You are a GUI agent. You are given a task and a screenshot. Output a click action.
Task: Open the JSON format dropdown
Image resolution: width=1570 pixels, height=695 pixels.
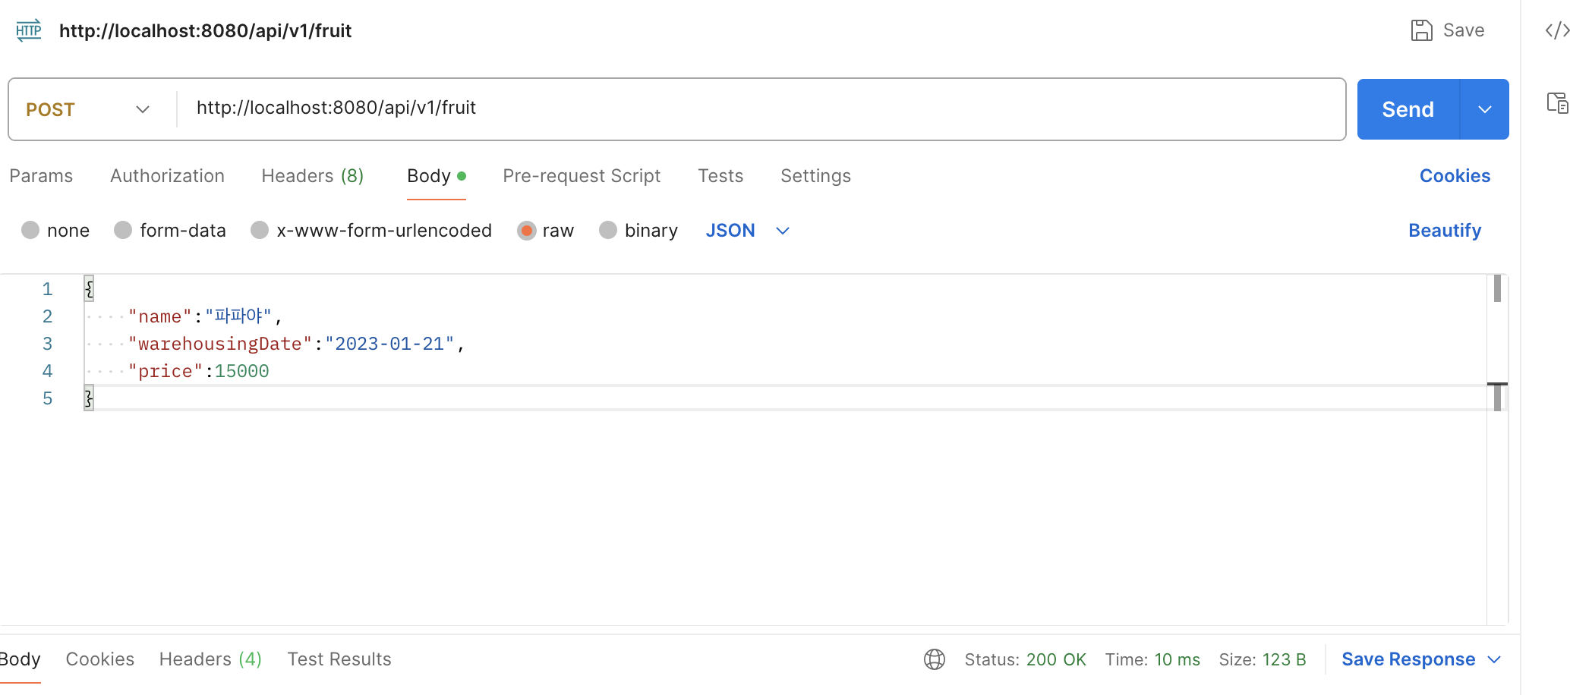click(748, 230)
